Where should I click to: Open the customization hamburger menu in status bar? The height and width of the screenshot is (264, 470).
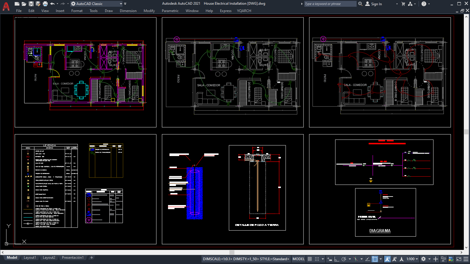pyautogui.click(x=465, y=259)
